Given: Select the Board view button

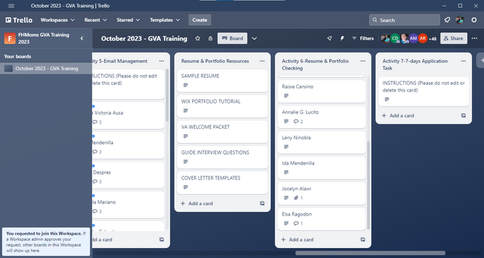Looking at the screenshot, I should 232,38.
